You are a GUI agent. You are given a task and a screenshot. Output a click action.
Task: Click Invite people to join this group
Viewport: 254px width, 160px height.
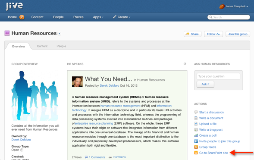point(220,141)
